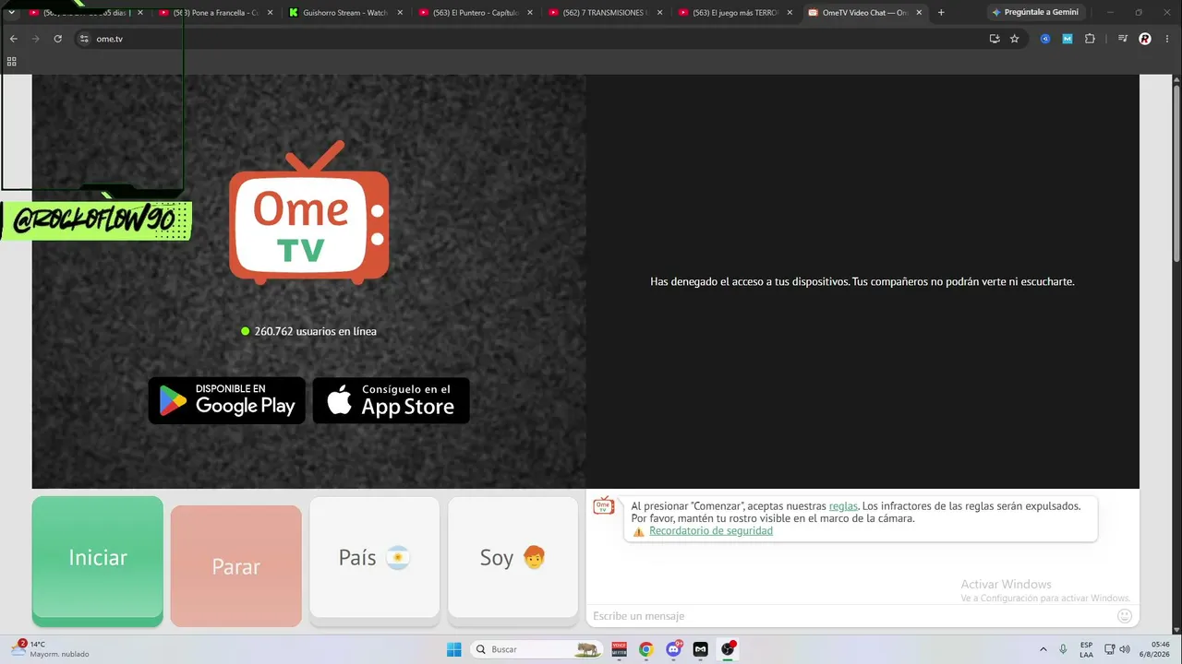Open Discord from the taskbar

(674, 649)
